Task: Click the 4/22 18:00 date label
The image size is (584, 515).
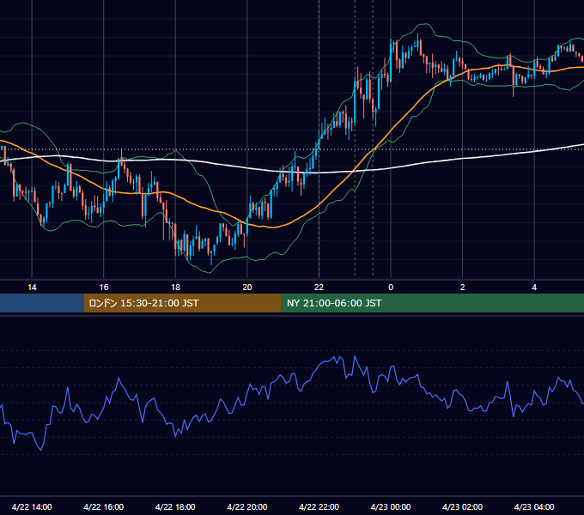Action: click(x=175, y=506)
